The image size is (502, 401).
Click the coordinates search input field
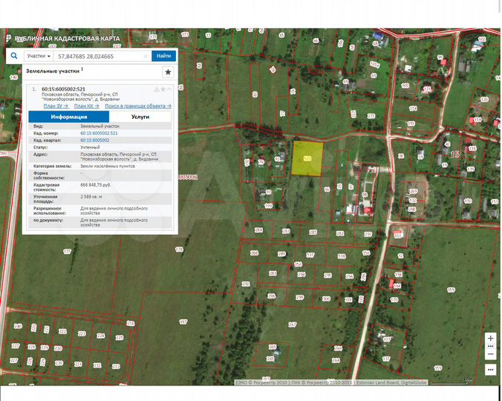[97, 56]
